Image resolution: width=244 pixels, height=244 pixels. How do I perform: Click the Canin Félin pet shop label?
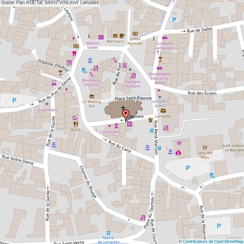pyautogui.click(x=109, y=132)
